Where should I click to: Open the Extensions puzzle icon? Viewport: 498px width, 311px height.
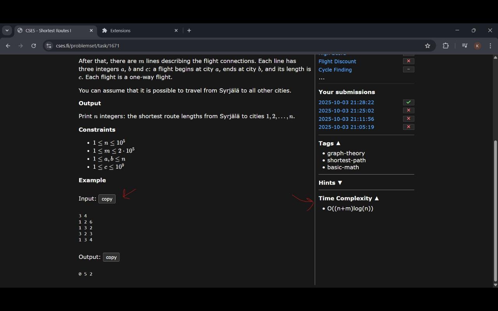click(x=445, y=46)
